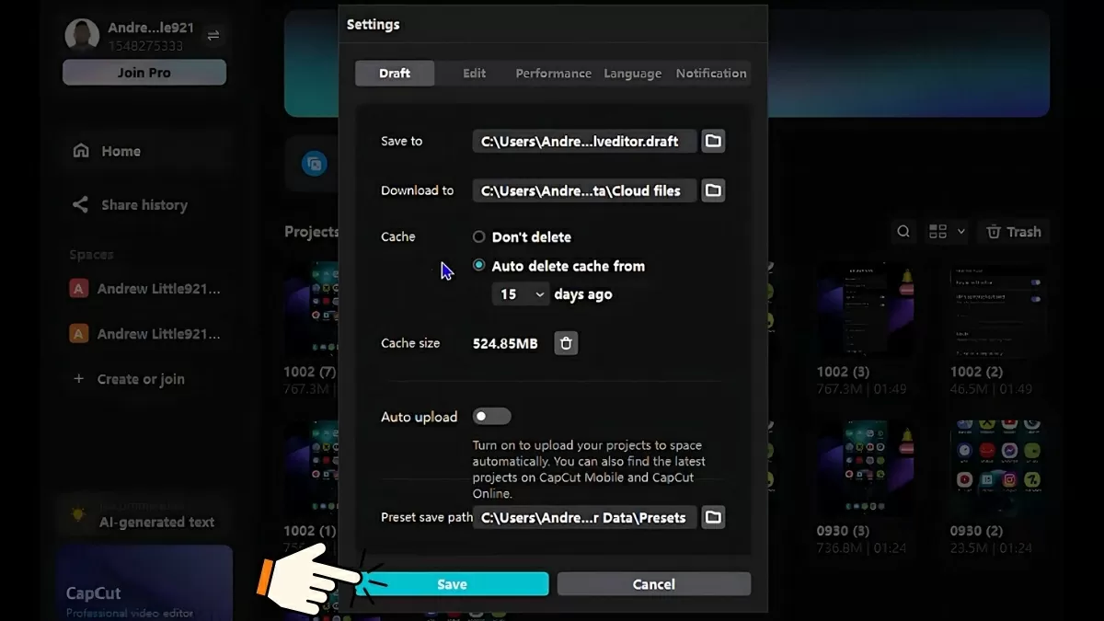Screen dimensions: 1104x621
Task: Expand the 15 days cache dropdown
Action: 521,294
